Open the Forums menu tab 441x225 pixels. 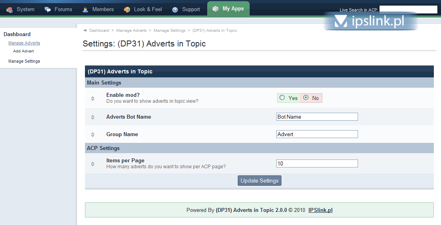pos(63,9)
